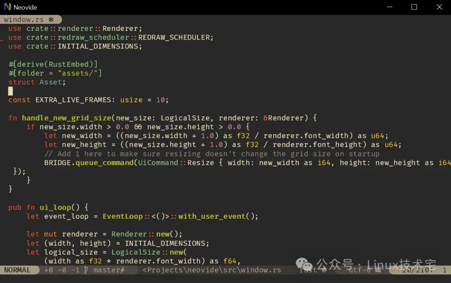Click the master branch name in statusline
451x283 pixels.
(x=106, y=270)
